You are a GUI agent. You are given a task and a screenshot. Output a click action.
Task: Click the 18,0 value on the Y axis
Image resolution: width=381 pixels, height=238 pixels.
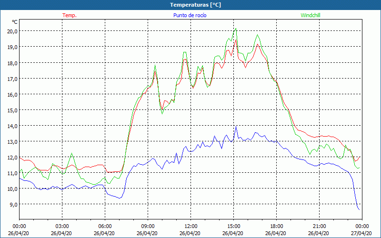(x=12, y=63)
